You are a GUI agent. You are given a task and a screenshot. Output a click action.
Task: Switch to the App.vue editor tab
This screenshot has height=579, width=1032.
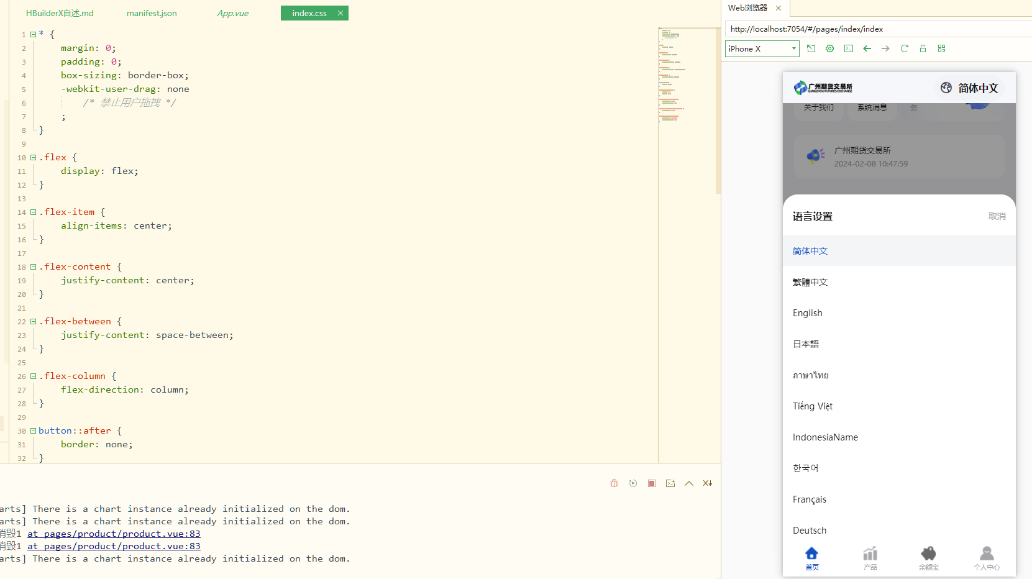click(x=232, y=13)
